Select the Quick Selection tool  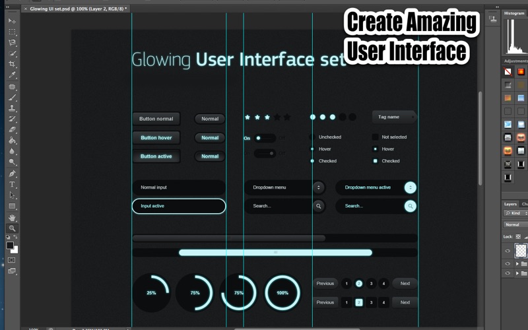click(12, 53)
